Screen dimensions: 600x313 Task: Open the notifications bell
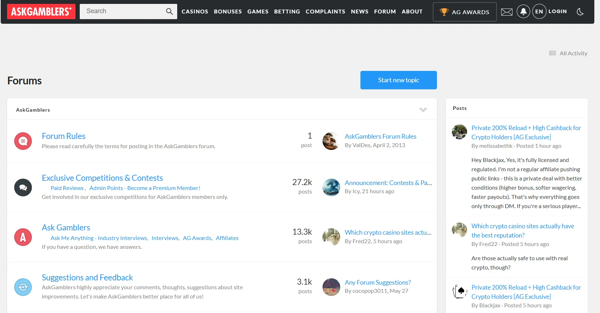coord(523,12)
